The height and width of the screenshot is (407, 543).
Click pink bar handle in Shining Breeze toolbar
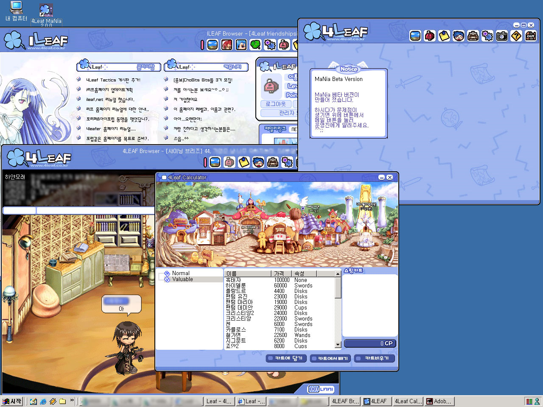(x=205, y=162)
